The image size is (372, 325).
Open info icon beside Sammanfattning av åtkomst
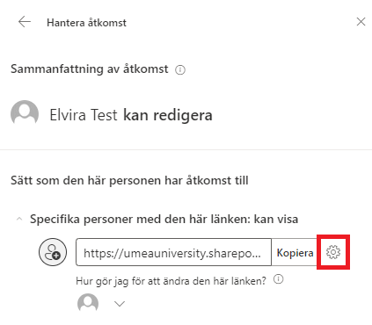coord(180,70)
